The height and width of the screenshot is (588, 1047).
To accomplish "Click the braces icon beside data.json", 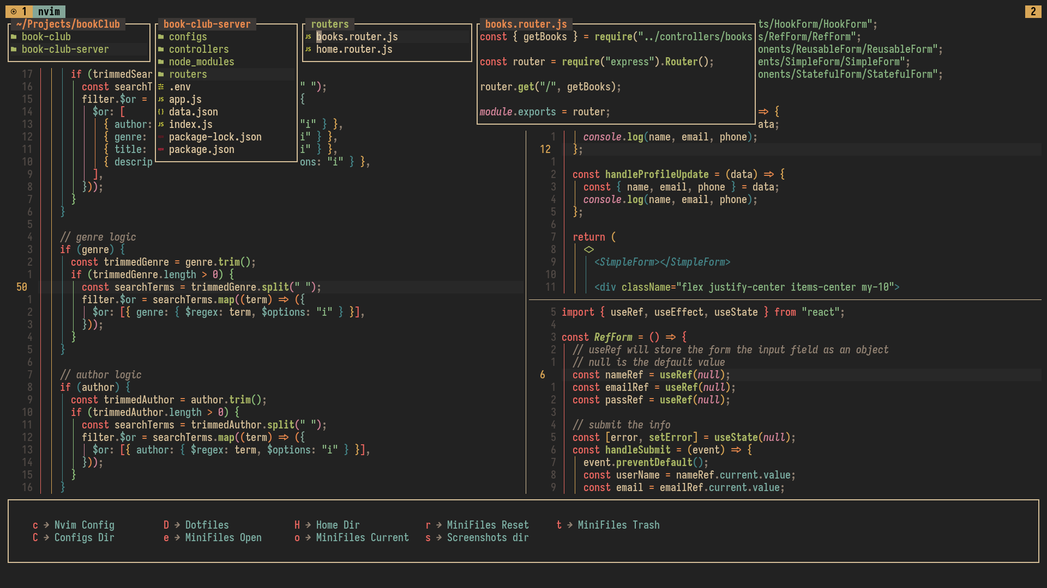I will point(161,112).
